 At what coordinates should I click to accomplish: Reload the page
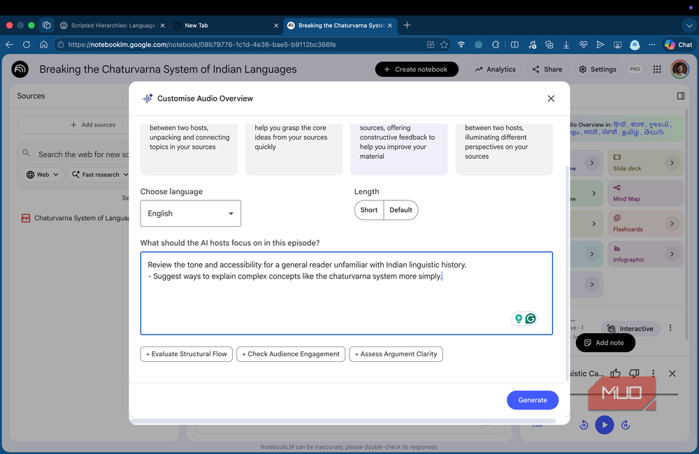pos(27,45)
